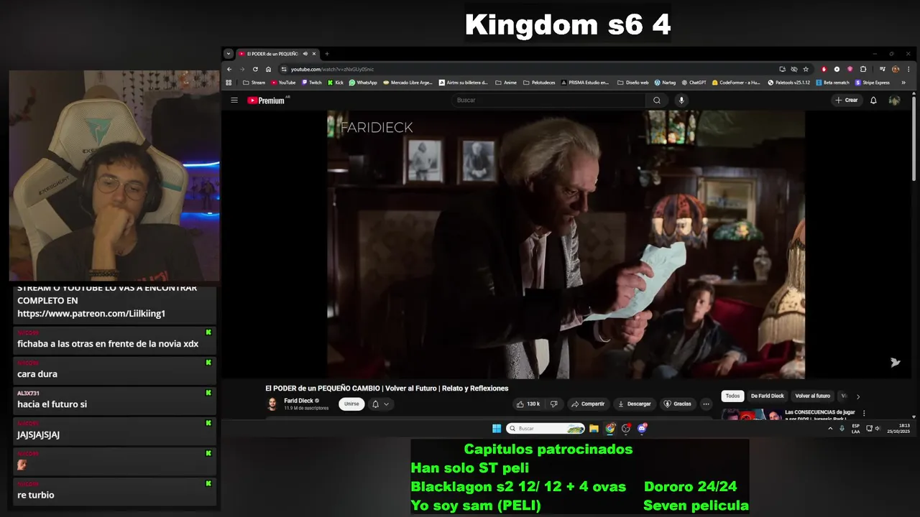
Task: Click the Windows taskbar Buscar search box
Action: tap(546, 429)
